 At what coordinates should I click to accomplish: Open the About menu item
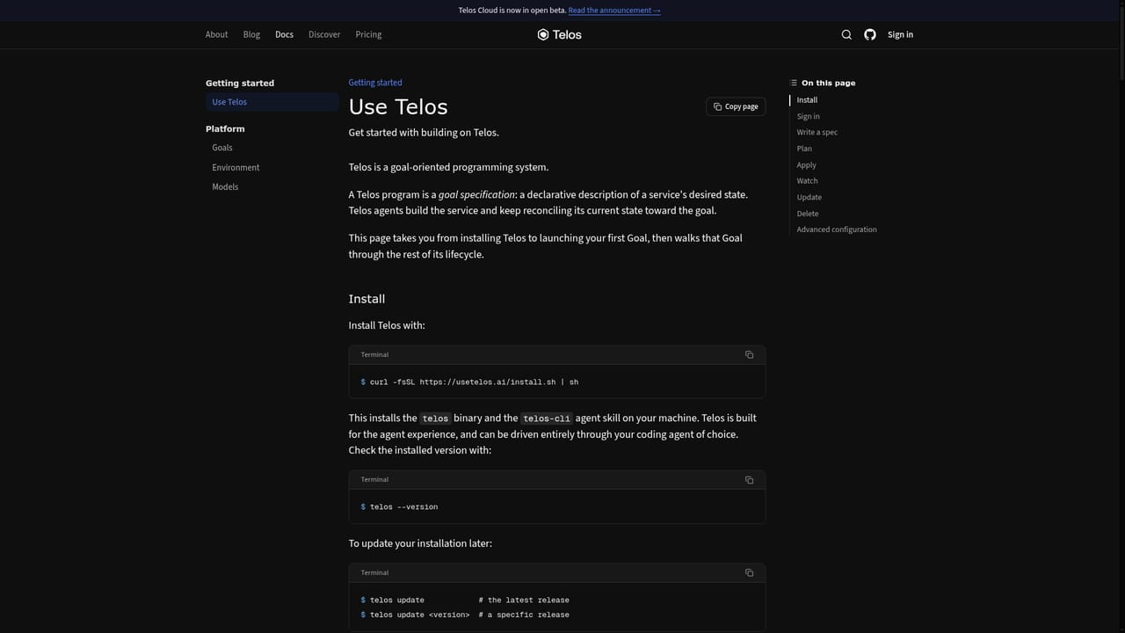216,34
